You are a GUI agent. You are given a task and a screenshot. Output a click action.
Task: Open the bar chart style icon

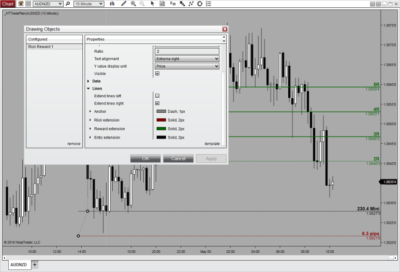[112, 4]
